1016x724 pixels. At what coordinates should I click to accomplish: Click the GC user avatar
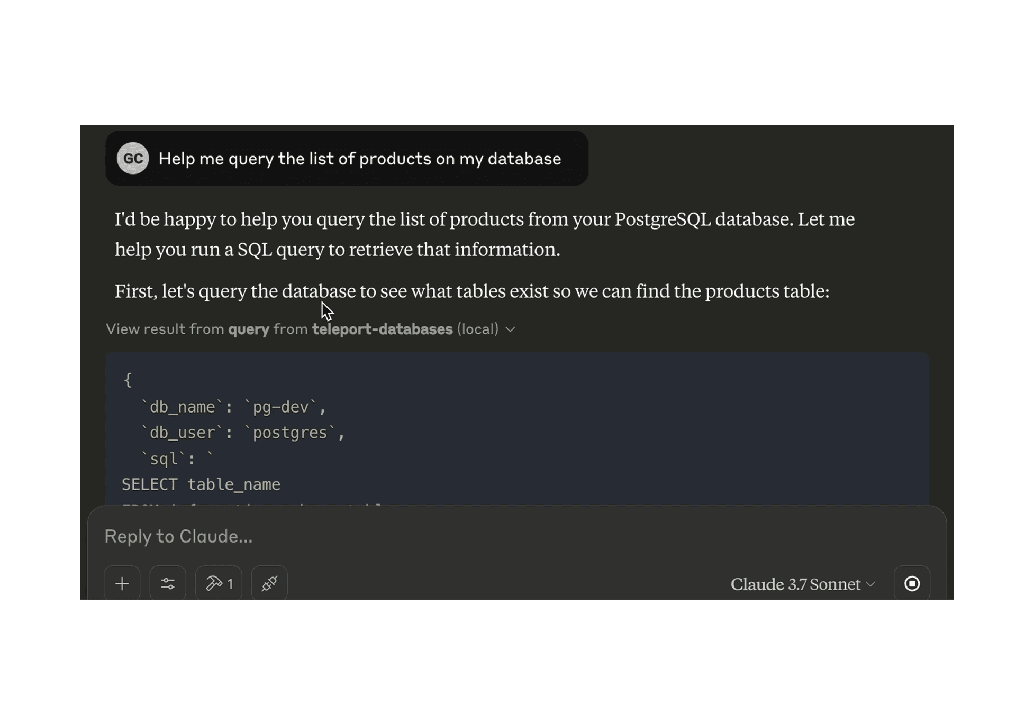coord(133,158)
